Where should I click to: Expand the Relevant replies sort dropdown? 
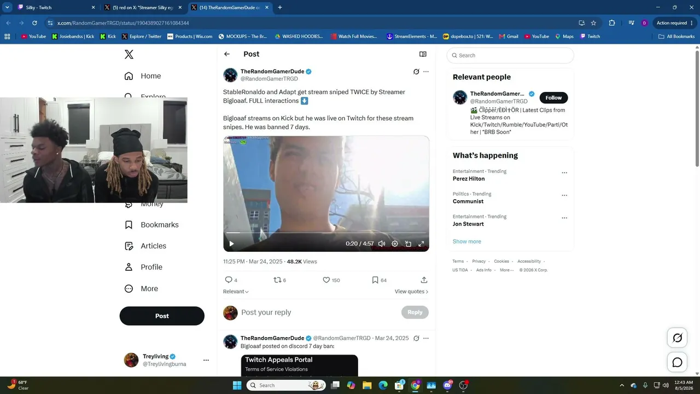[236, 292]
